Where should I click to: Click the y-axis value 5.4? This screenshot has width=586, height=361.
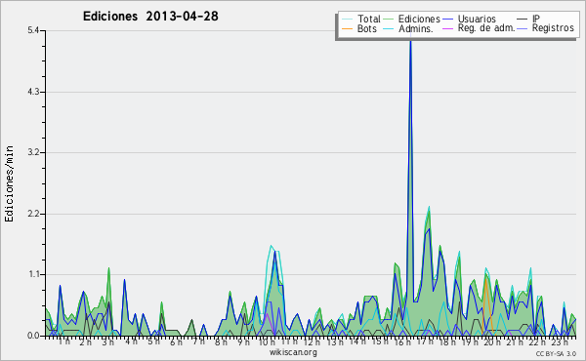tap(33, 30)
